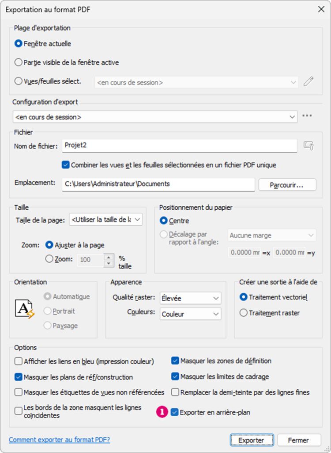331x453 pixels.
Task: Click the pencil icon to edit selected views/sheets
Action: tap(308, 81)
